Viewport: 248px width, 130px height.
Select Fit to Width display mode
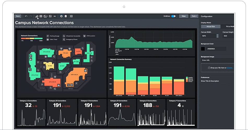[x=229, y=27]
